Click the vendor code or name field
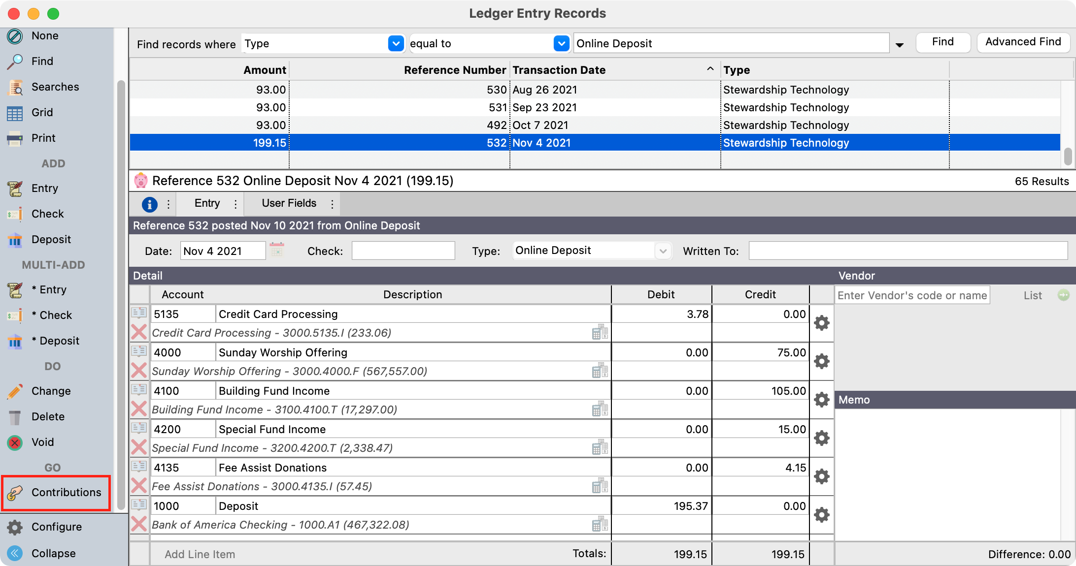The image size is (1076, 566). click(x=912, y=295)
